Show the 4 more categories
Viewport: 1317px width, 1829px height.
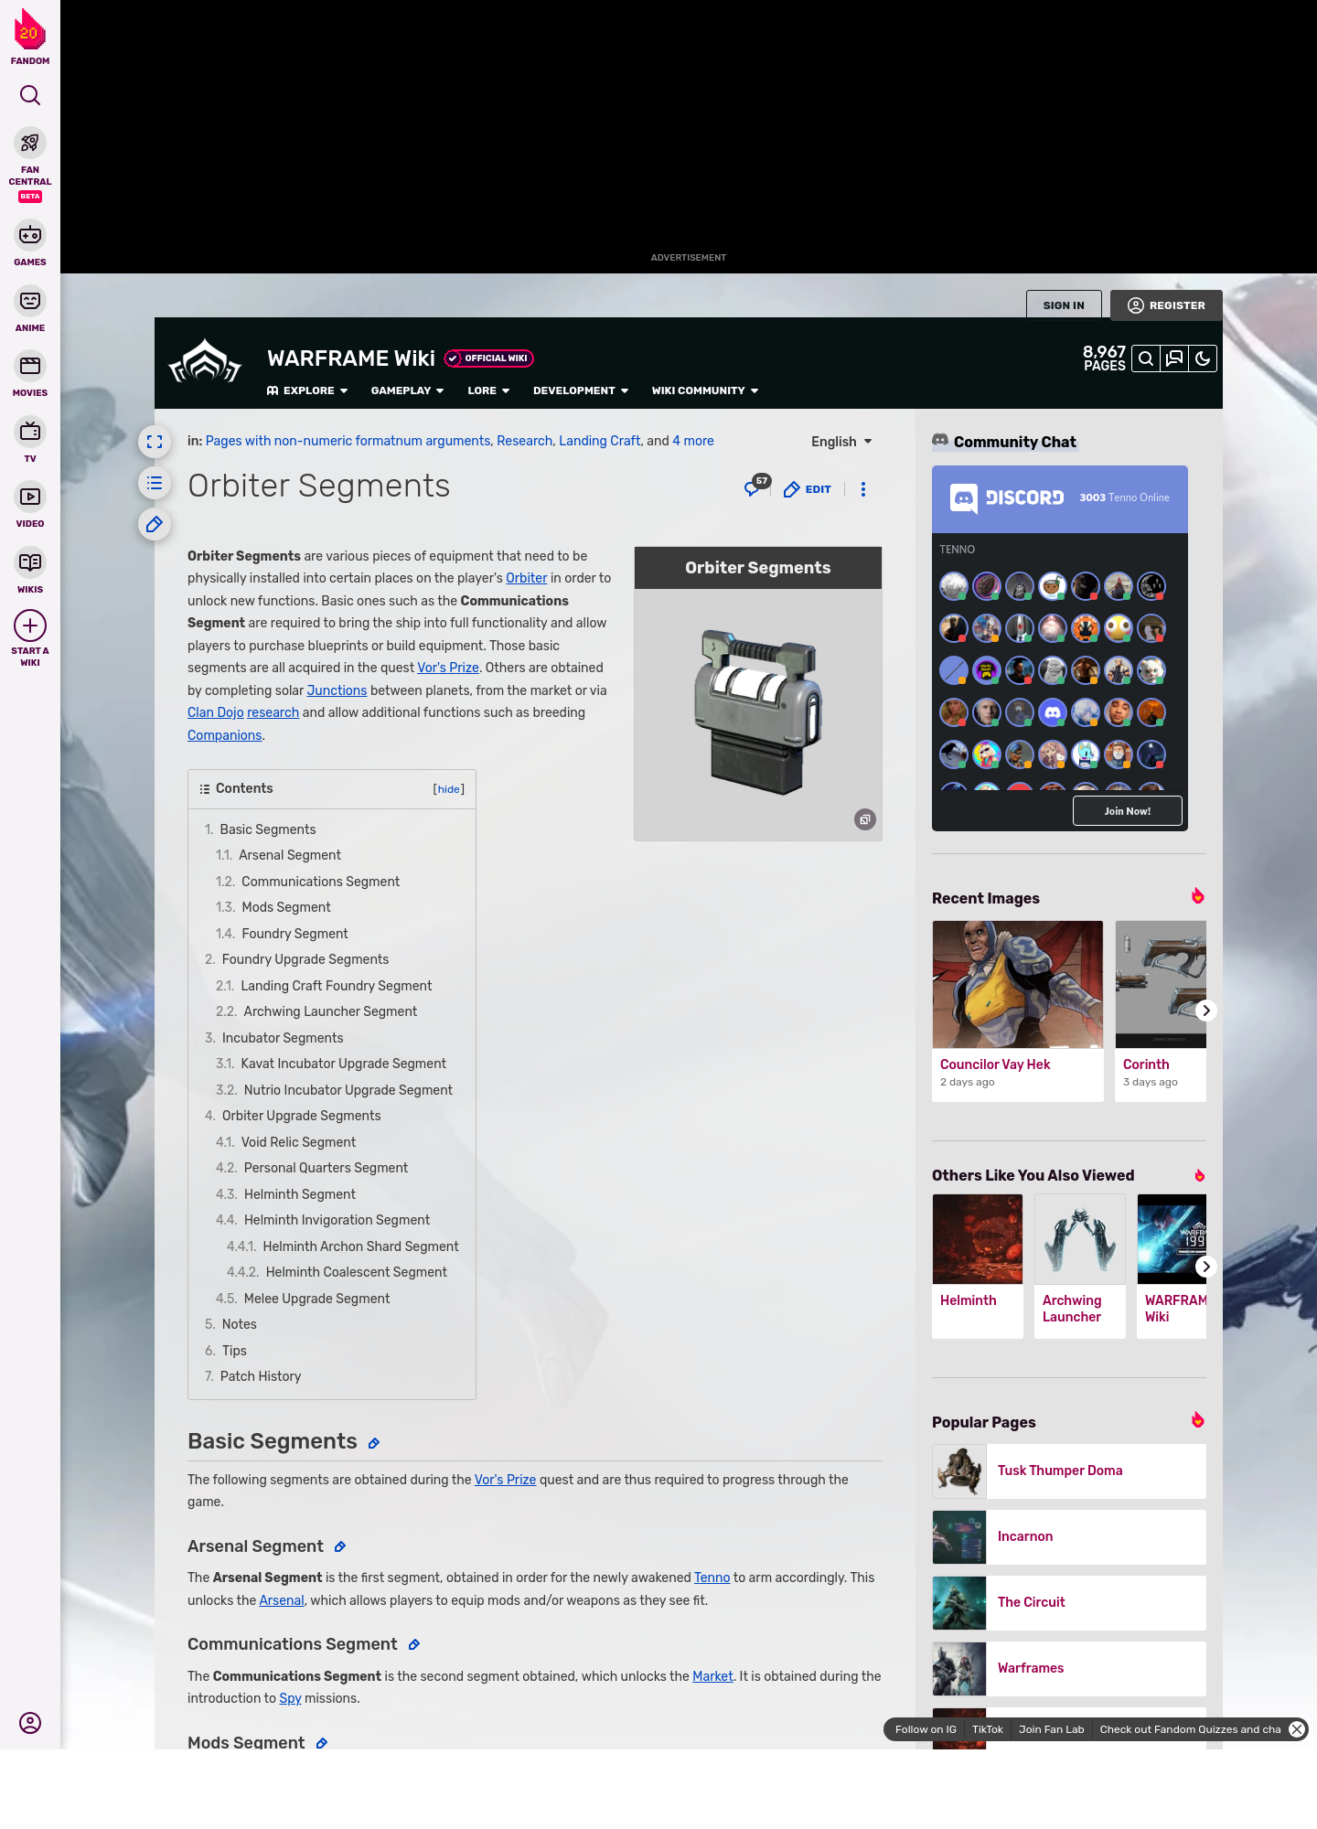pos(693,441)
